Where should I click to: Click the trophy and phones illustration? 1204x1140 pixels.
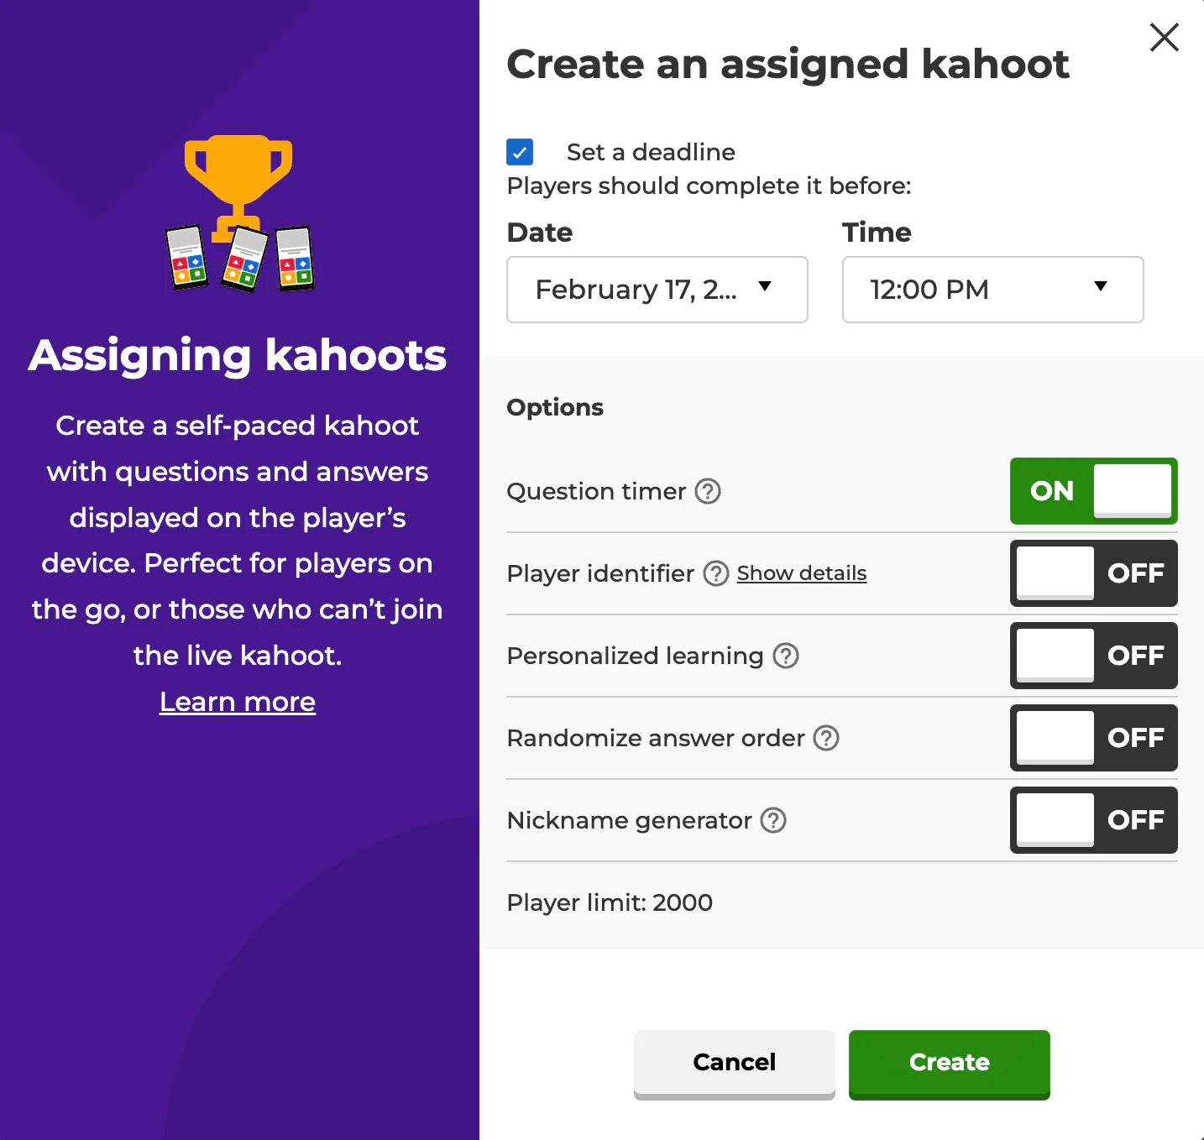click(x=239, y=213)
